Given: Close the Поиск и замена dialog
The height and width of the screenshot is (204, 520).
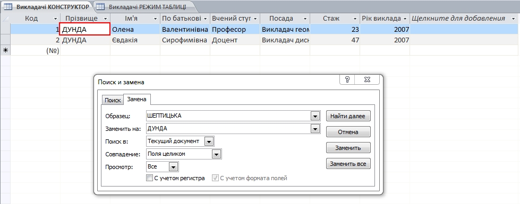Looking at the screenshot, I should [367, 79].
